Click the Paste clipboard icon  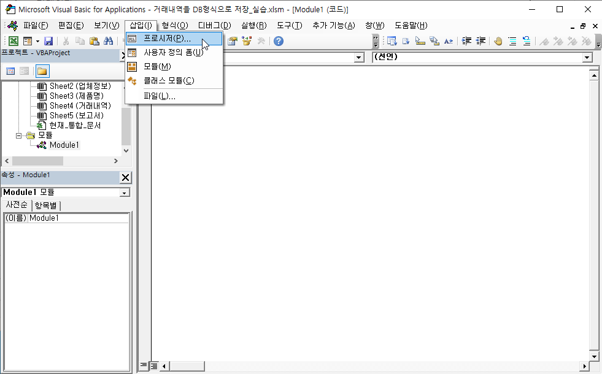(94, 41)
